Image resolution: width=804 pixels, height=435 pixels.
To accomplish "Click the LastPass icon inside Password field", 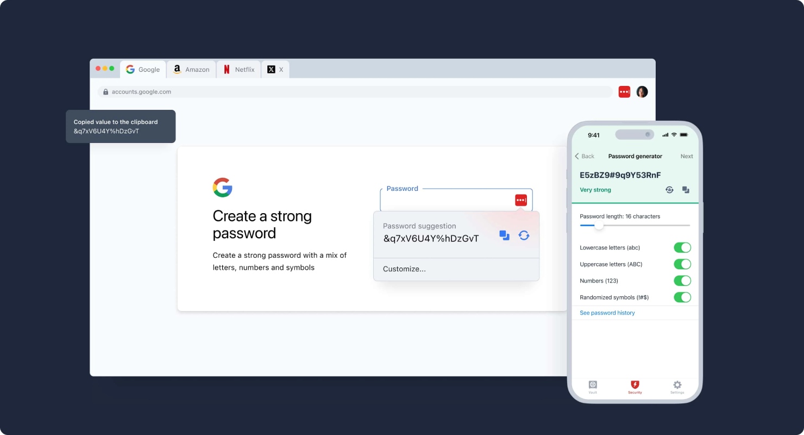I will point(521,200).
